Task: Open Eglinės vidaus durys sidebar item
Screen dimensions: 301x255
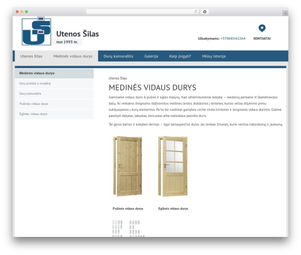Action: (54, 114)
